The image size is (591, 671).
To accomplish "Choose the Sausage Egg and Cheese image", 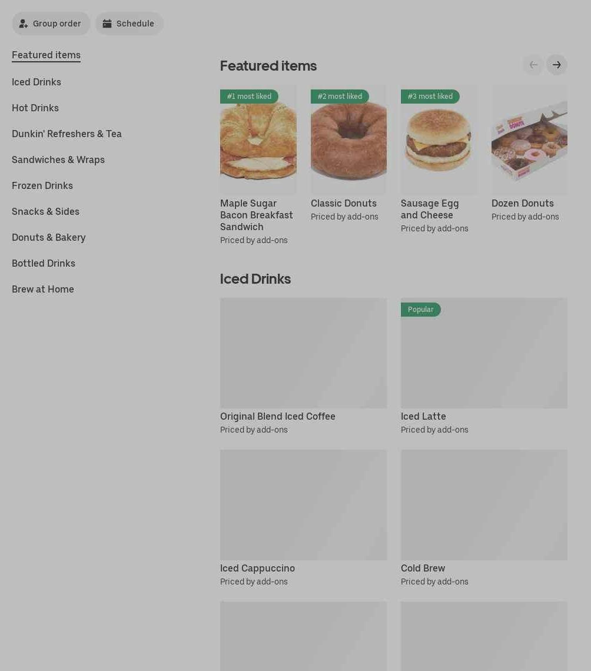I will [x=439, y=139].
